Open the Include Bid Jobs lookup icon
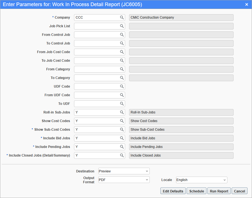The height and width of the screenshot is (198, 252). point(122,138)
